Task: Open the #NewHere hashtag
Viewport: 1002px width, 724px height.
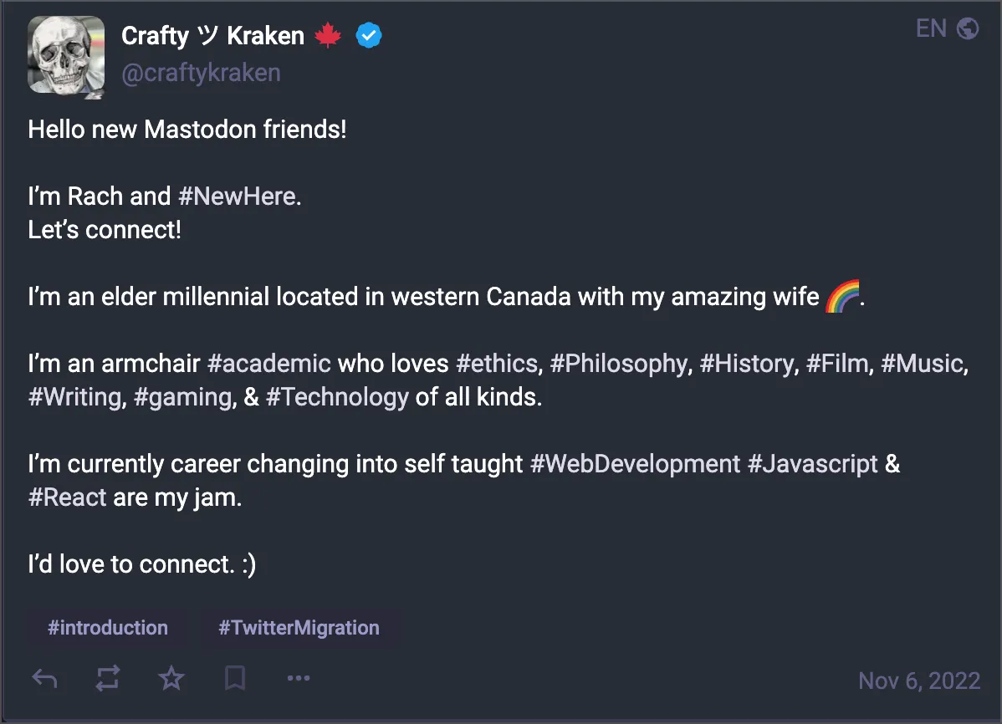Action: 237,196
